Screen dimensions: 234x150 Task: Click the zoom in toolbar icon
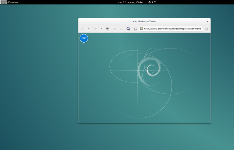[121, 29]
